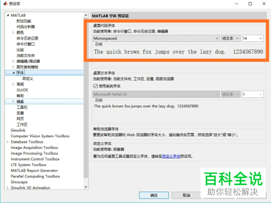
Task: Select Simulink in the preferences tree
Action: point(18,130)
